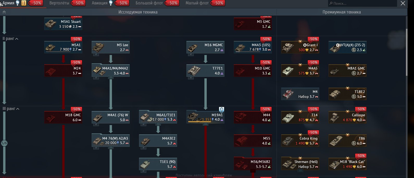Viewport: 414px width, 178px height.
Task: Select the M4 Набор bundle card
Action: point(300,94)
